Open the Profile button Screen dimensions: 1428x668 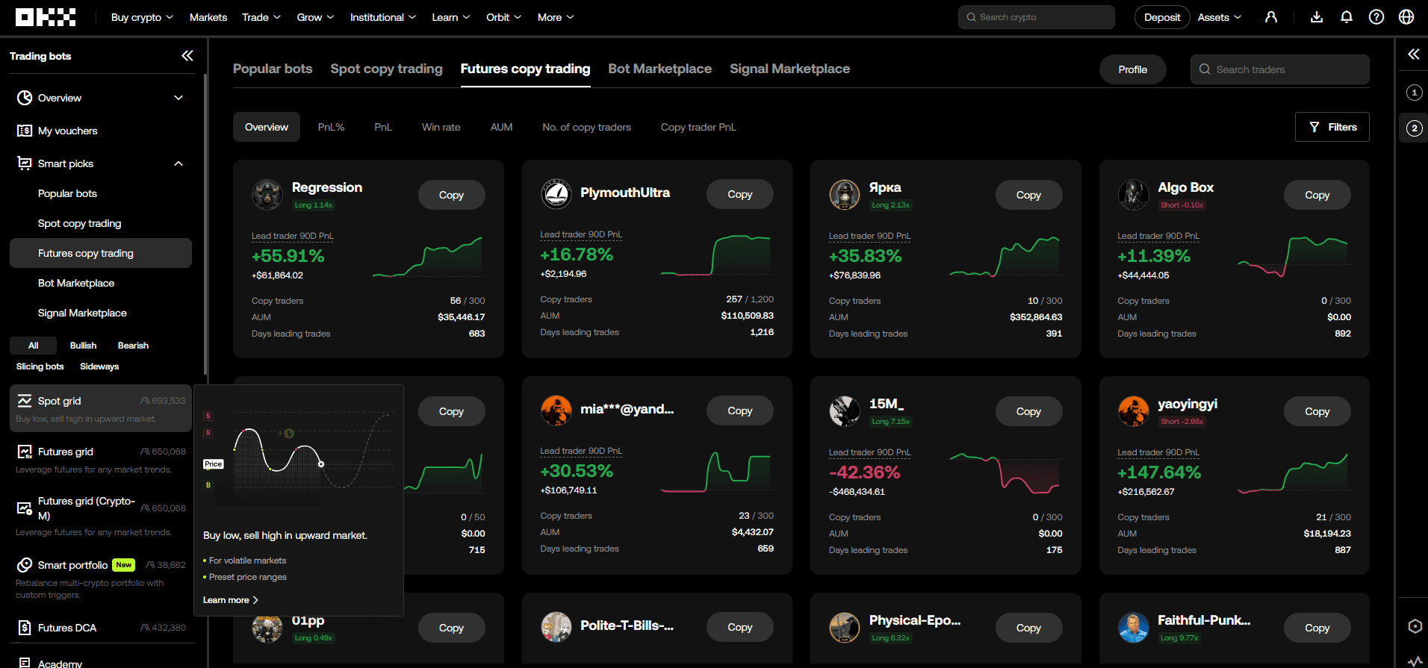pos(1132,69)
